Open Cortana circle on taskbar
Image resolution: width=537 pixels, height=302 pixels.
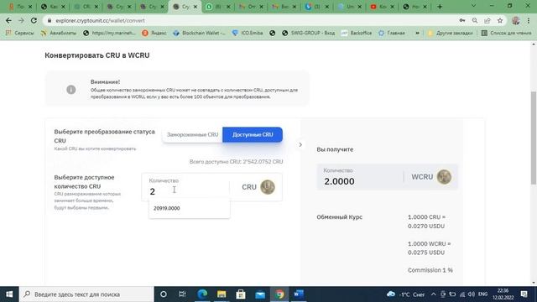point(164,294)
